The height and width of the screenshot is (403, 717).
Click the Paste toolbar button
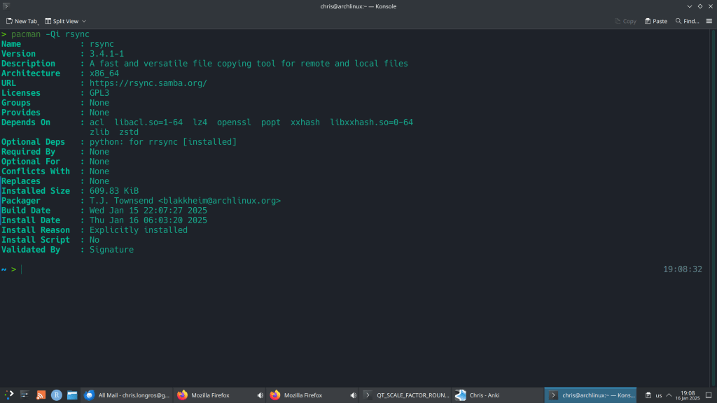tap(656, 21)
